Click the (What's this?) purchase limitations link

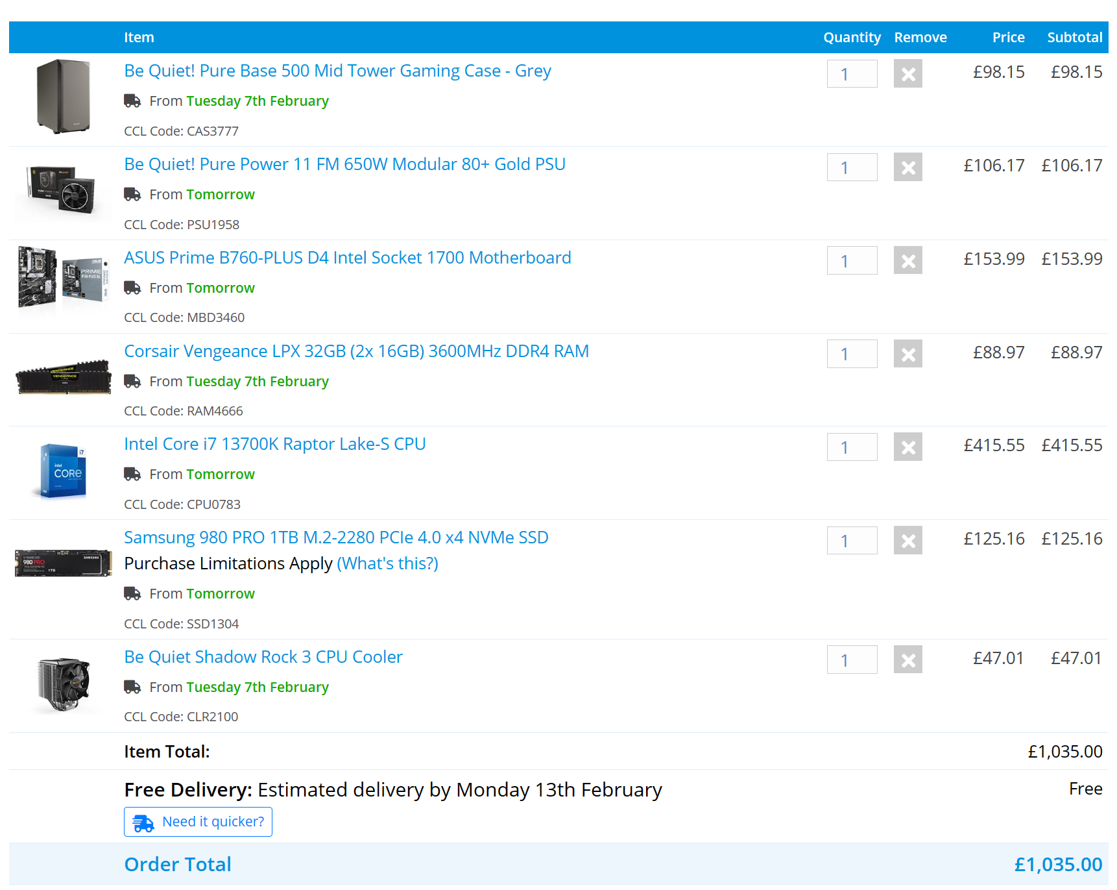[388, 563]
